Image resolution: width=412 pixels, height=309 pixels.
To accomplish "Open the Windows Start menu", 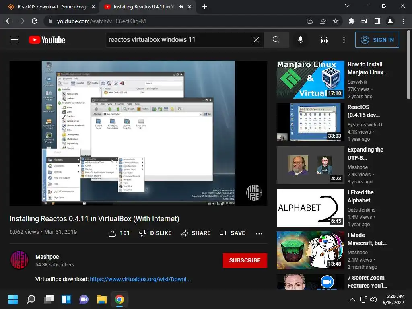I will click(13, 299).
